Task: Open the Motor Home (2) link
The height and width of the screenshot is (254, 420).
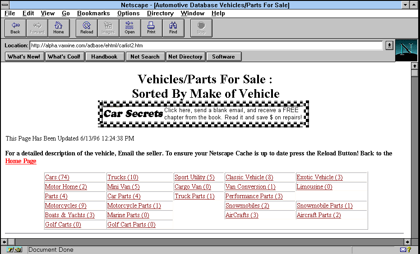Action: [x=66, y=186]
